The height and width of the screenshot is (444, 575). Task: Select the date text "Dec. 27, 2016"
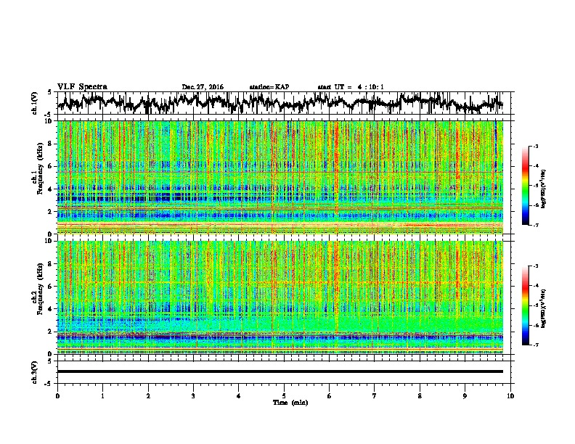pos(203,87)
